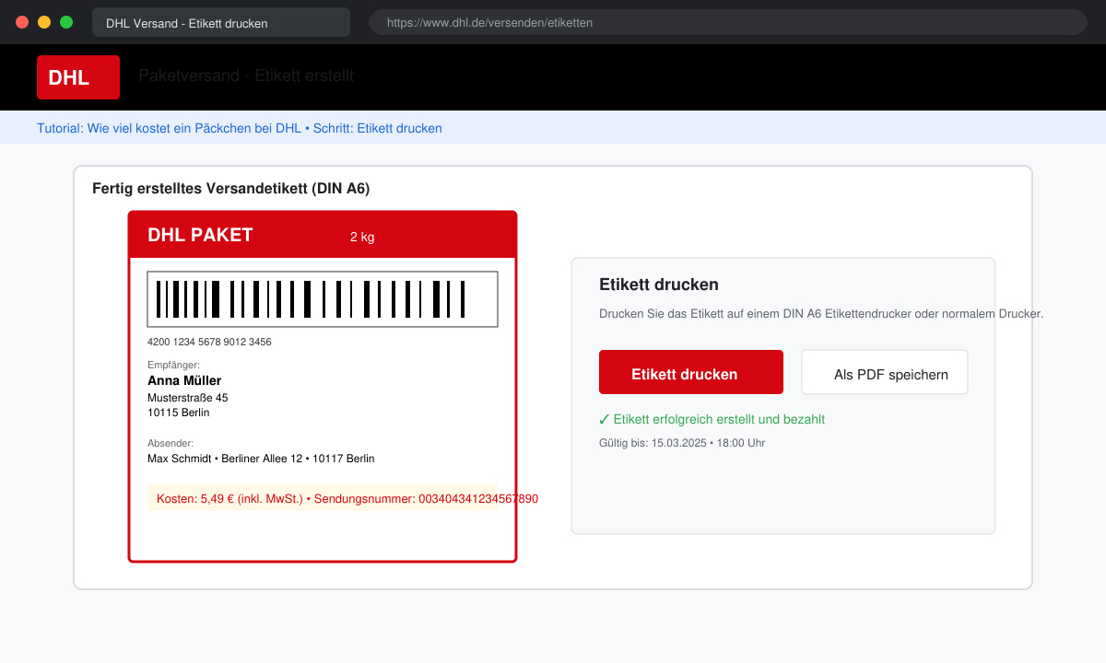Click sender line Max Schmidt Berliner Allee
The image size is (1106, 663).
tap(261, 458)
